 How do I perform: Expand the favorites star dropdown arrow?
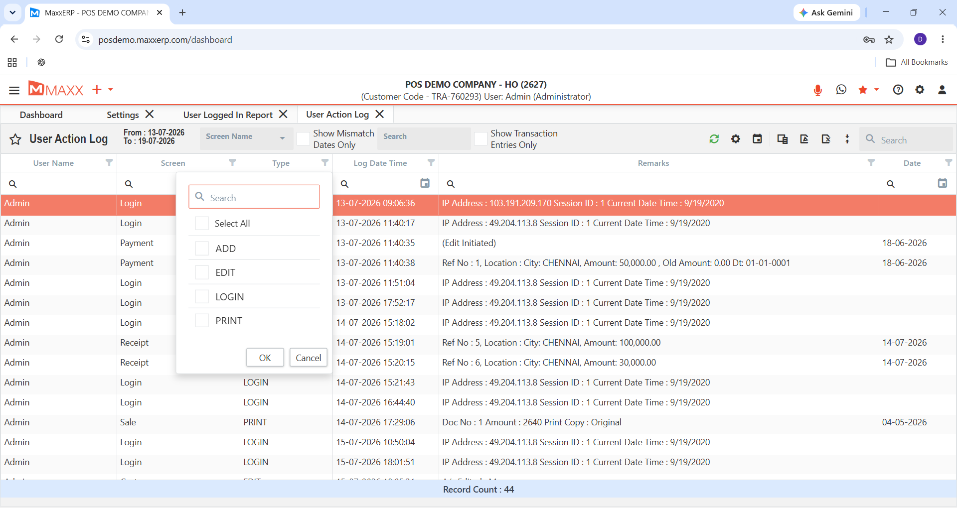tap(876, 90)
